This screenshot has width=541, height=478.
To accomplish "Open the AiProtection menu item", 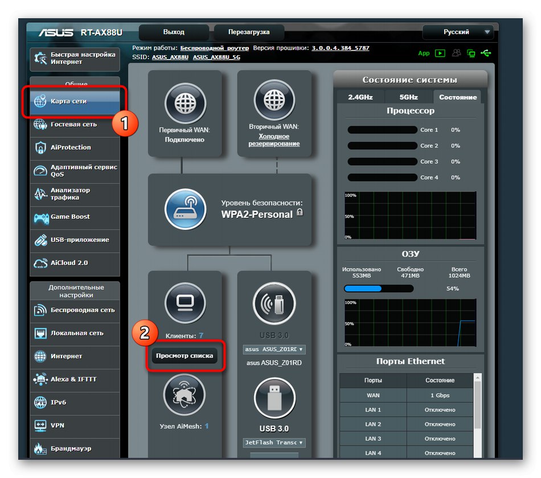I will (75, 147).
